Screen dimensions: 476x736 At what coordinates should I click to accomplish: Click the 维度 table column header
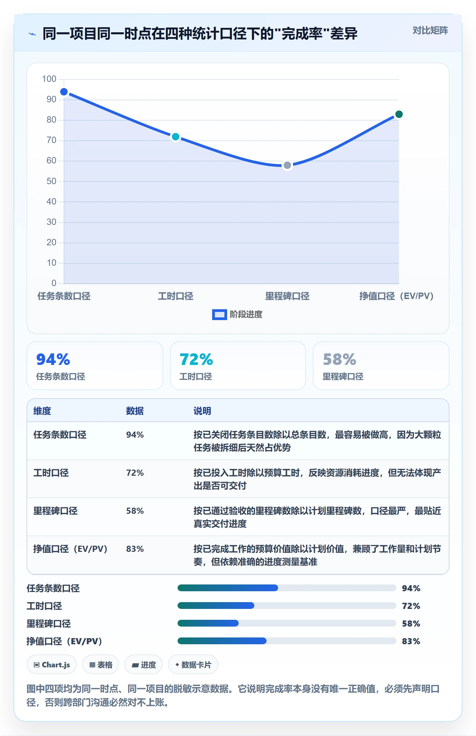(42, 411)
